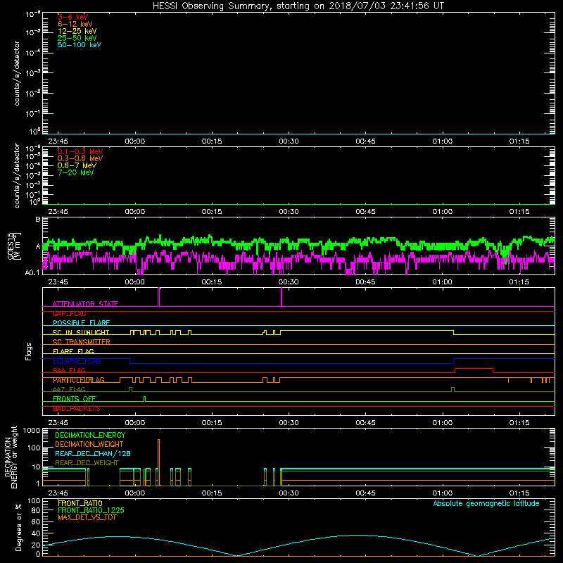
Task: Click the olive AAZ_FLAG label
Action: click(x=69, y=390)
